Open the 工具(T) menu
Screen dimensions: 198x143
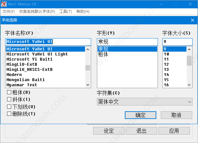(65, 12)
